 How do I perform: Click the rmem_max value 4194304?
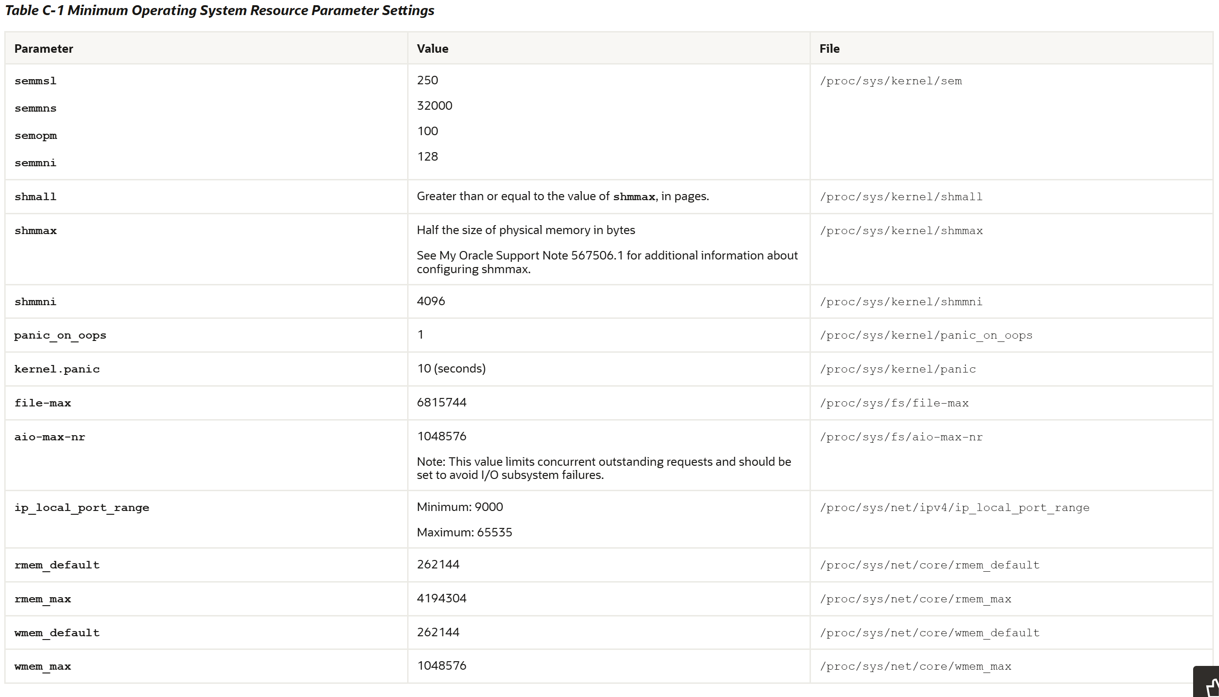pyautogui.click(x=441, y=599)
